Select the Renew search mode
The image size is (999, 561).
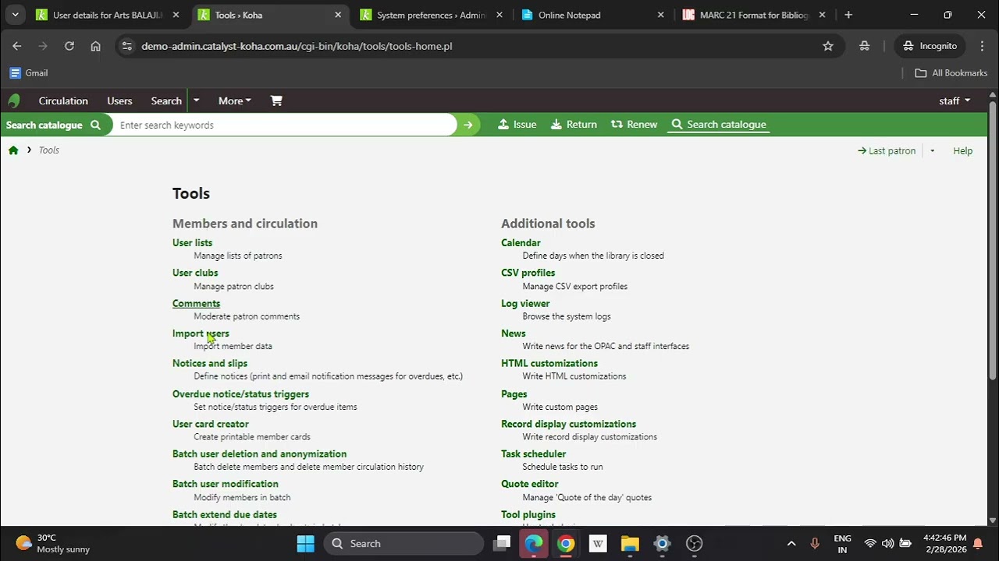pyautogui.click(x=634, y=125)
